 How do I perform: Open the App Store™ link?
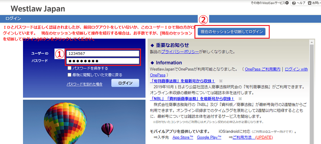(x=183, y=137)
